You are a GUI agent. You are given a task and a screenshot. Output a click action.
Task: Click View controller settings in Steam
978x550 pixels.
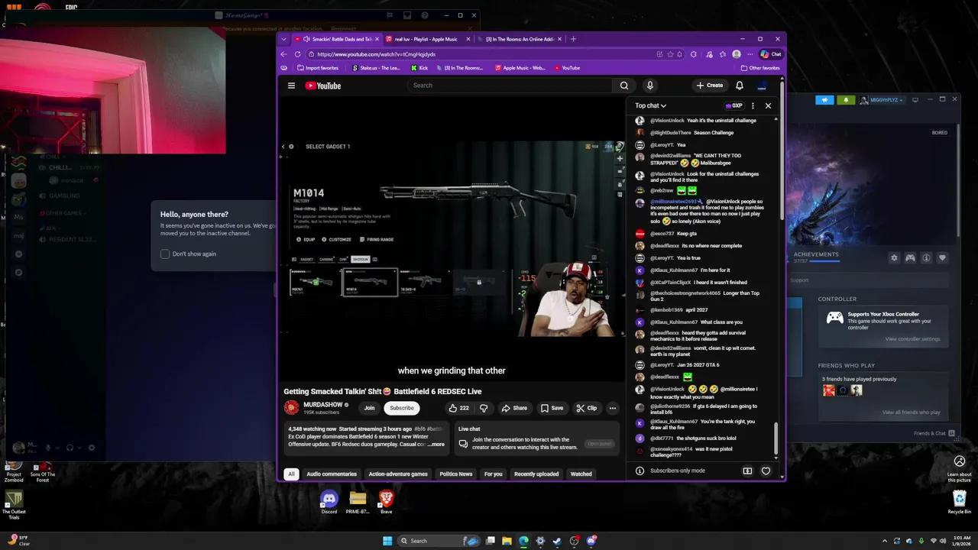(912, 339)
